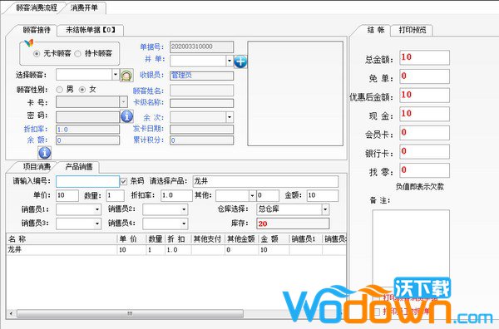Click the 金额 input field in product section
499x329 pixels.
[x=323, y=195]
